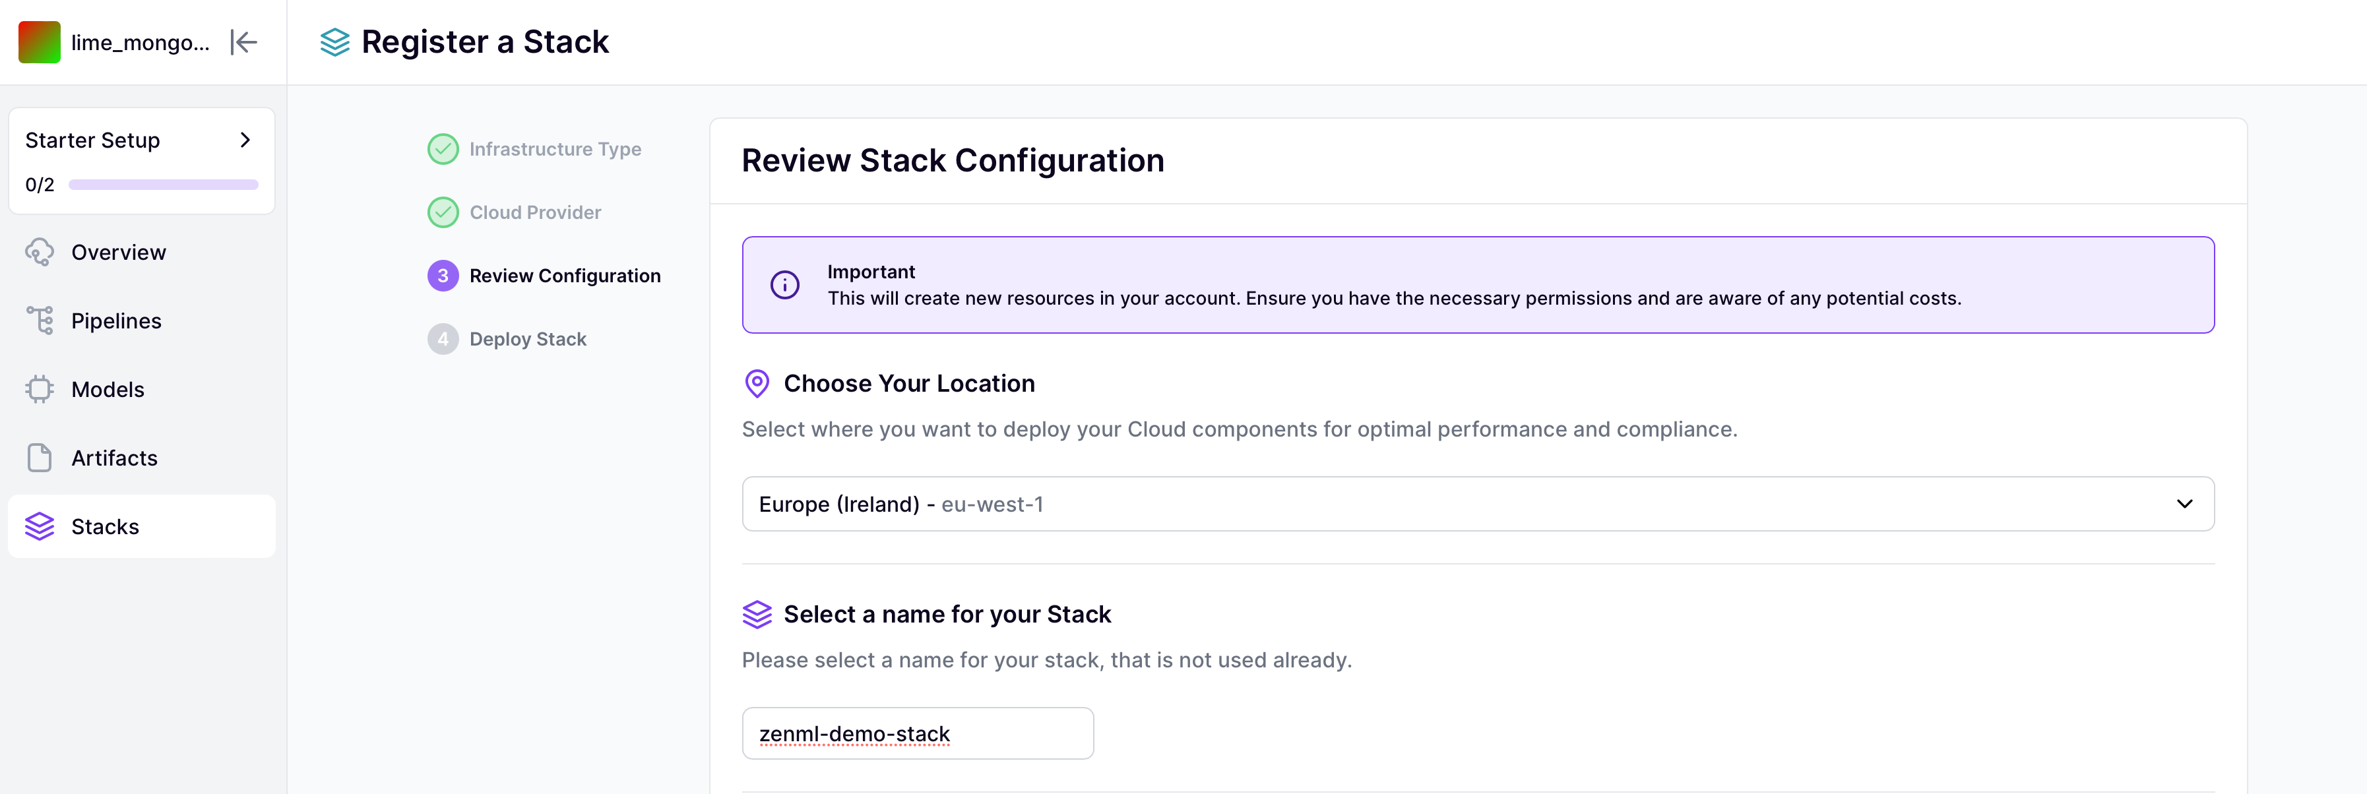The image size is (2367, 794).
Task: Click the location pin beside Choose Your Location
Action: [756, 383]
